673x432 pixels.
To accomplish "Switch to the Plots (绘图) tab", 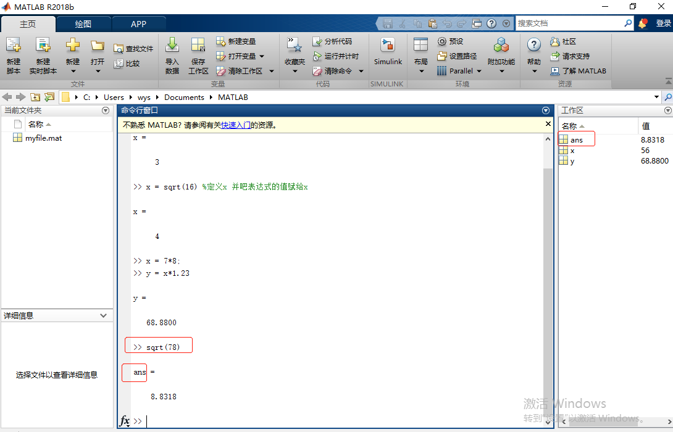I will click(83, 24).
